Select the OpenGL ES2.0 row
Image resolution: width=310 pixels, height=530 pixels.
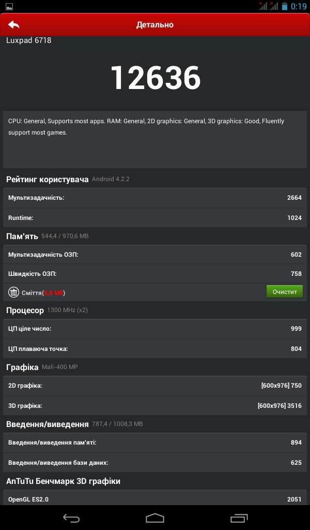(155, 498)
